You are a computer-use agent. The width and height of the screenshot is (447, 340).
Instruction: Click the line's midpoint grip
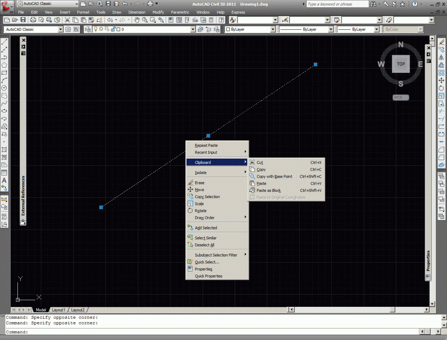pyautogui.click(x=208, y=136)
